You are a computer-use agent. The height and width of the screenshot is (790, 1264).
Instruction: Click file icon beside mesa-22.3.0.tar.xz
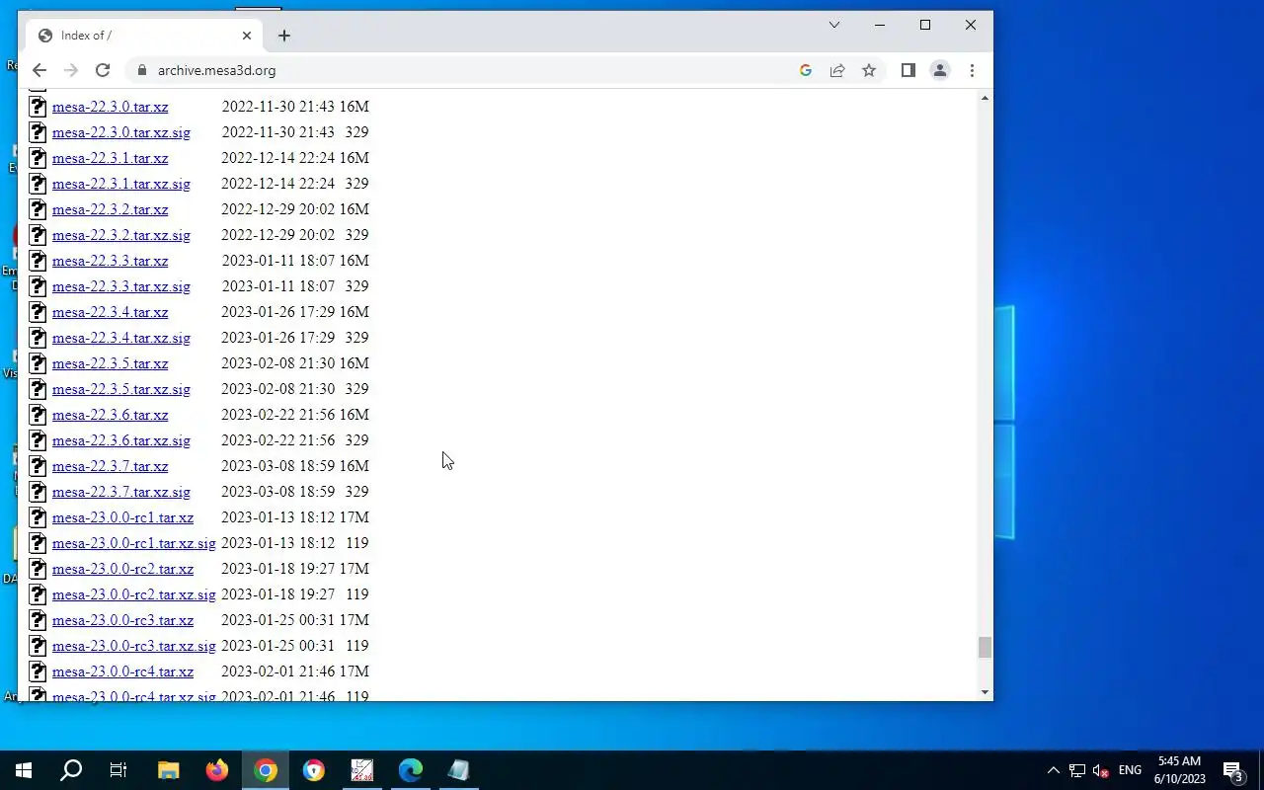[x=38, y=107]
